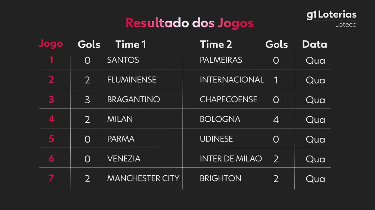The height and width of the screenshot is (210, 375).
Task: Click the Time 1 column header
Action: (131, 44)
